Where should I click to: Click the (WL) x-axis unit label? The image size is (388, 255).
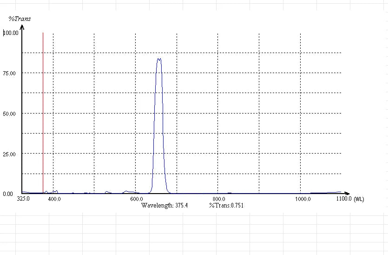[x=359, y=199]
